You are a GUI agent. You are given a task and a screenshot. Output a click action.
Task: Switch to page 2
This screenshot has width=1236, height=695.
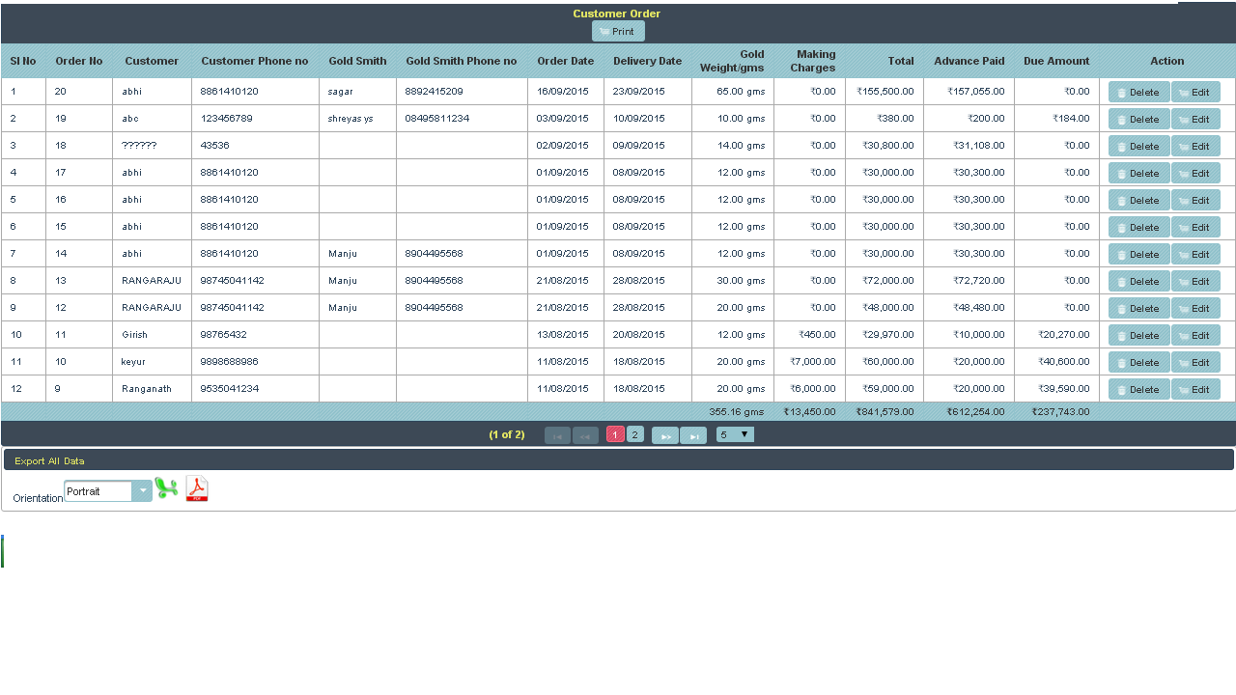coord(635,434)
